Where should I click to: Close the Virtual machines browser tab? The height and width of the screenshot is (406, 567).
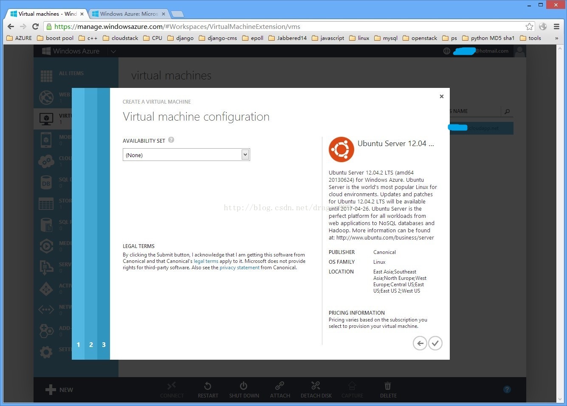click(82, 14)
